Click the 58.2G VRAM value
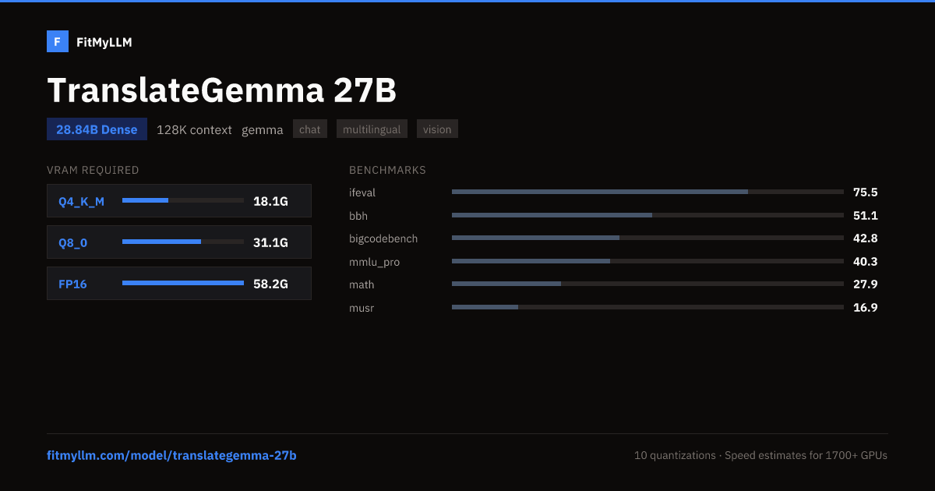The image size is (935, 491). pos(270,284)
